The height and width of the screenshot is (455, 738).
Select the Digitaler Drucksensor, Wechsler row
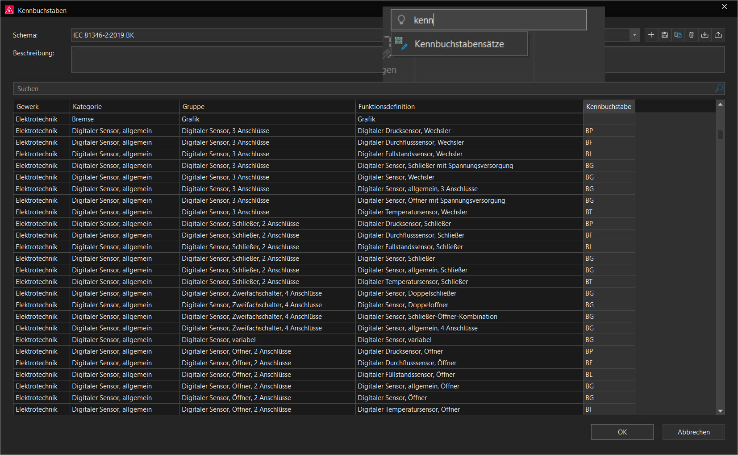click(x=324, y=131)
